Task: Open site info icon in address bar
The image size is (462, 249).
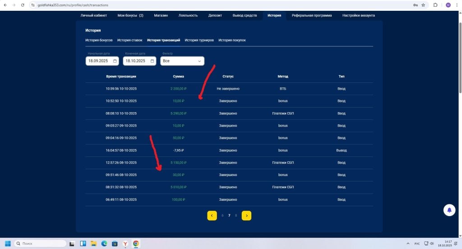Action: coord(33,5)
